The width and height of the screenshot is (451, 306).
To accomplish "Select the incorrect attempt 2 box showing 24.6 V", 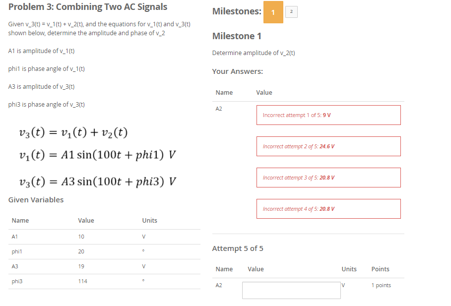I will [x=328, y=146].
